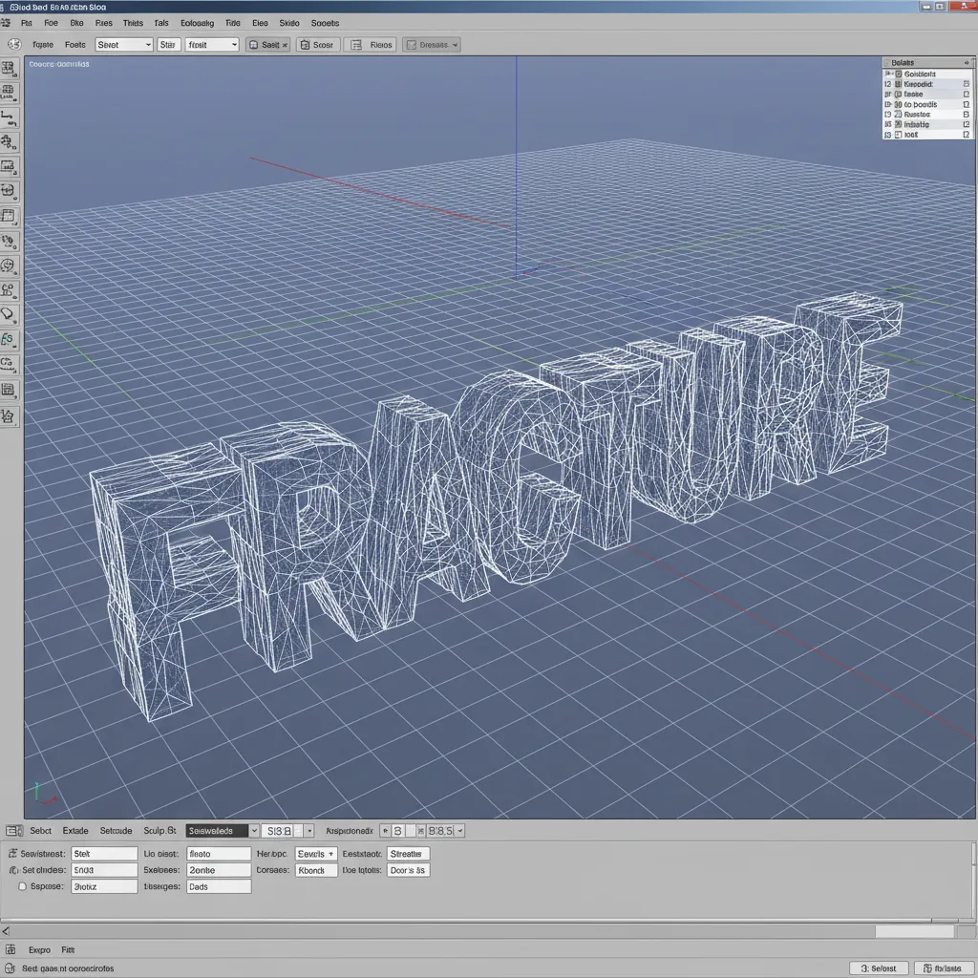Viewport: 978px width, 978px height.
Task: Open the dropdown arrow after SI3 B
Action: click(309, 831)
